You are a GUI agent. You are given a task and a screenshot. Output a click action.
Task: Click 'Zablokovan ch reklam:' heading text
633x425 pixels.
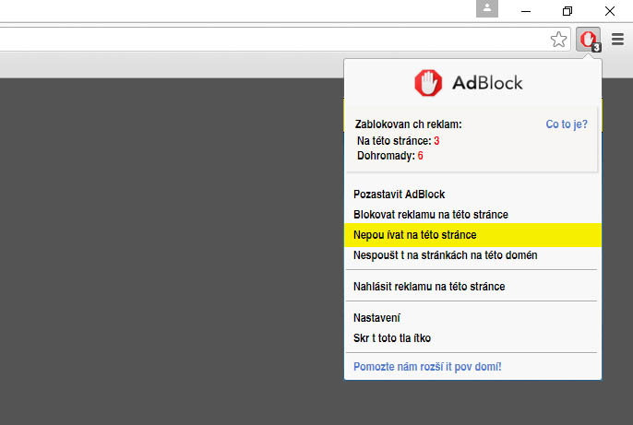click(408, 124)
